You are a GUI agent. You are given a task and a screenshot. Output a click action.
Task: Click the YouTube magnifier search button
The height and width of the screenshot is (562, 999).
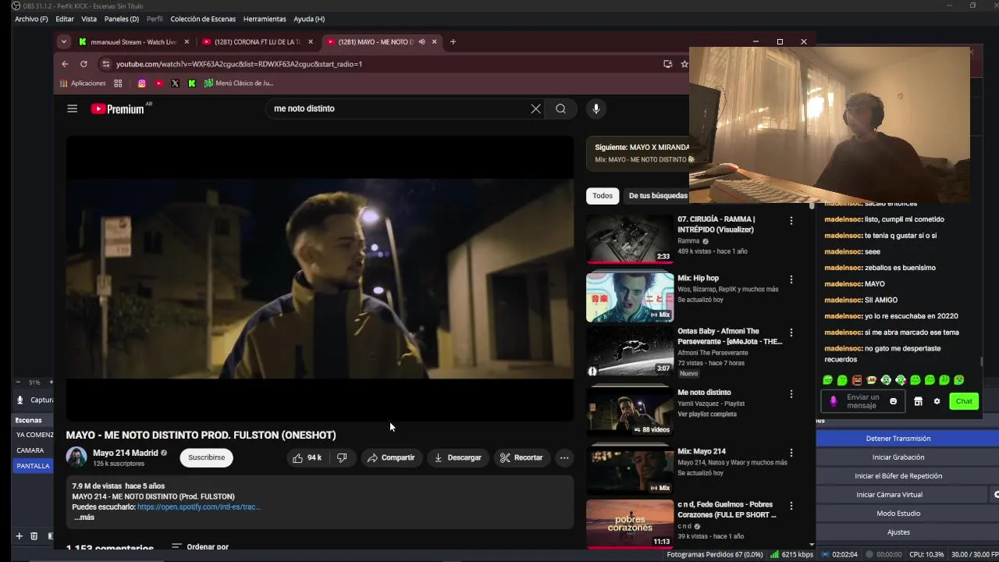coord(560,108)
